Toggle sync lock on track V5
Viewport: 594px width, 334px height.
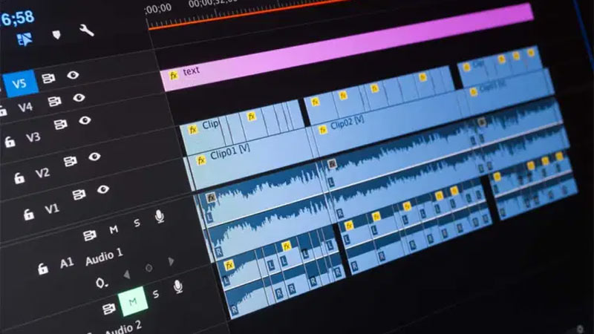coord(48,77)
